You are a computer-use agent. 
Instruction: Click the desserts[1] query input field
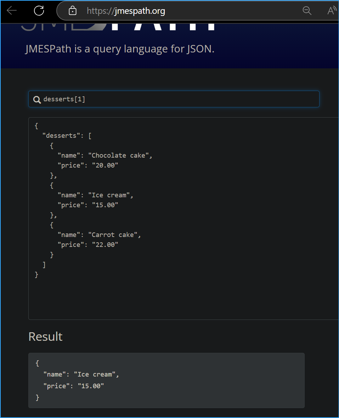click(177, 99)
